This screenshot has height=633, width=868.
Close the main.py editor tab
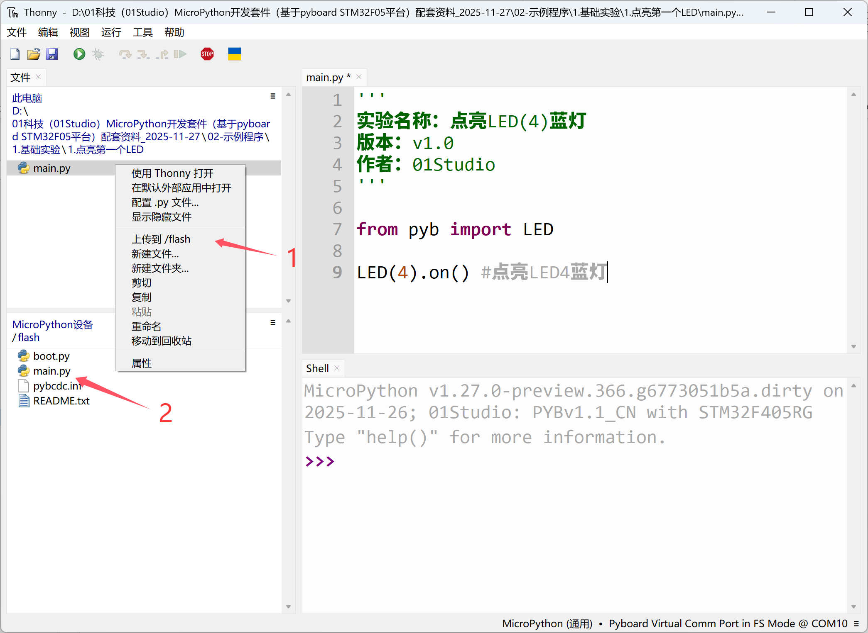coord(359,77)
